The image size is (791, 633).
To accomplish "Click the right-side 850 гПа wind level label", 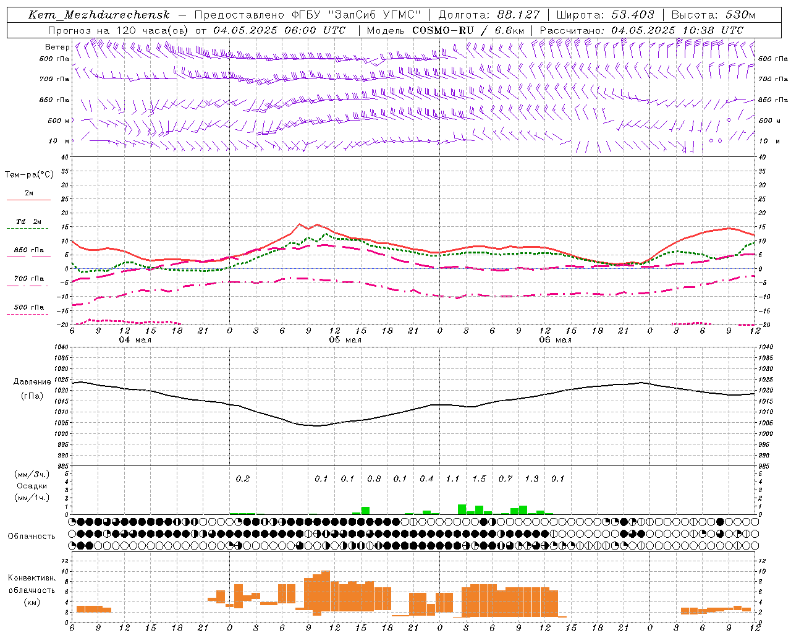I will pos(773,100).
